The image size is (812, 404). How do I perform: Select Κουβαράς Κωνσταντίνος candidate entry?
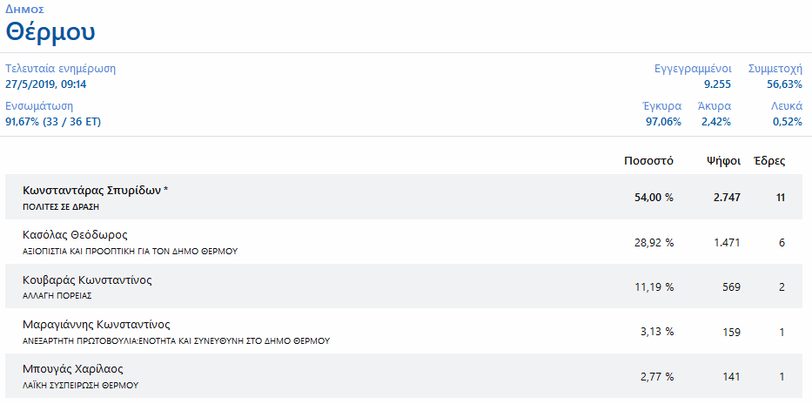click(x=404, y=286)
